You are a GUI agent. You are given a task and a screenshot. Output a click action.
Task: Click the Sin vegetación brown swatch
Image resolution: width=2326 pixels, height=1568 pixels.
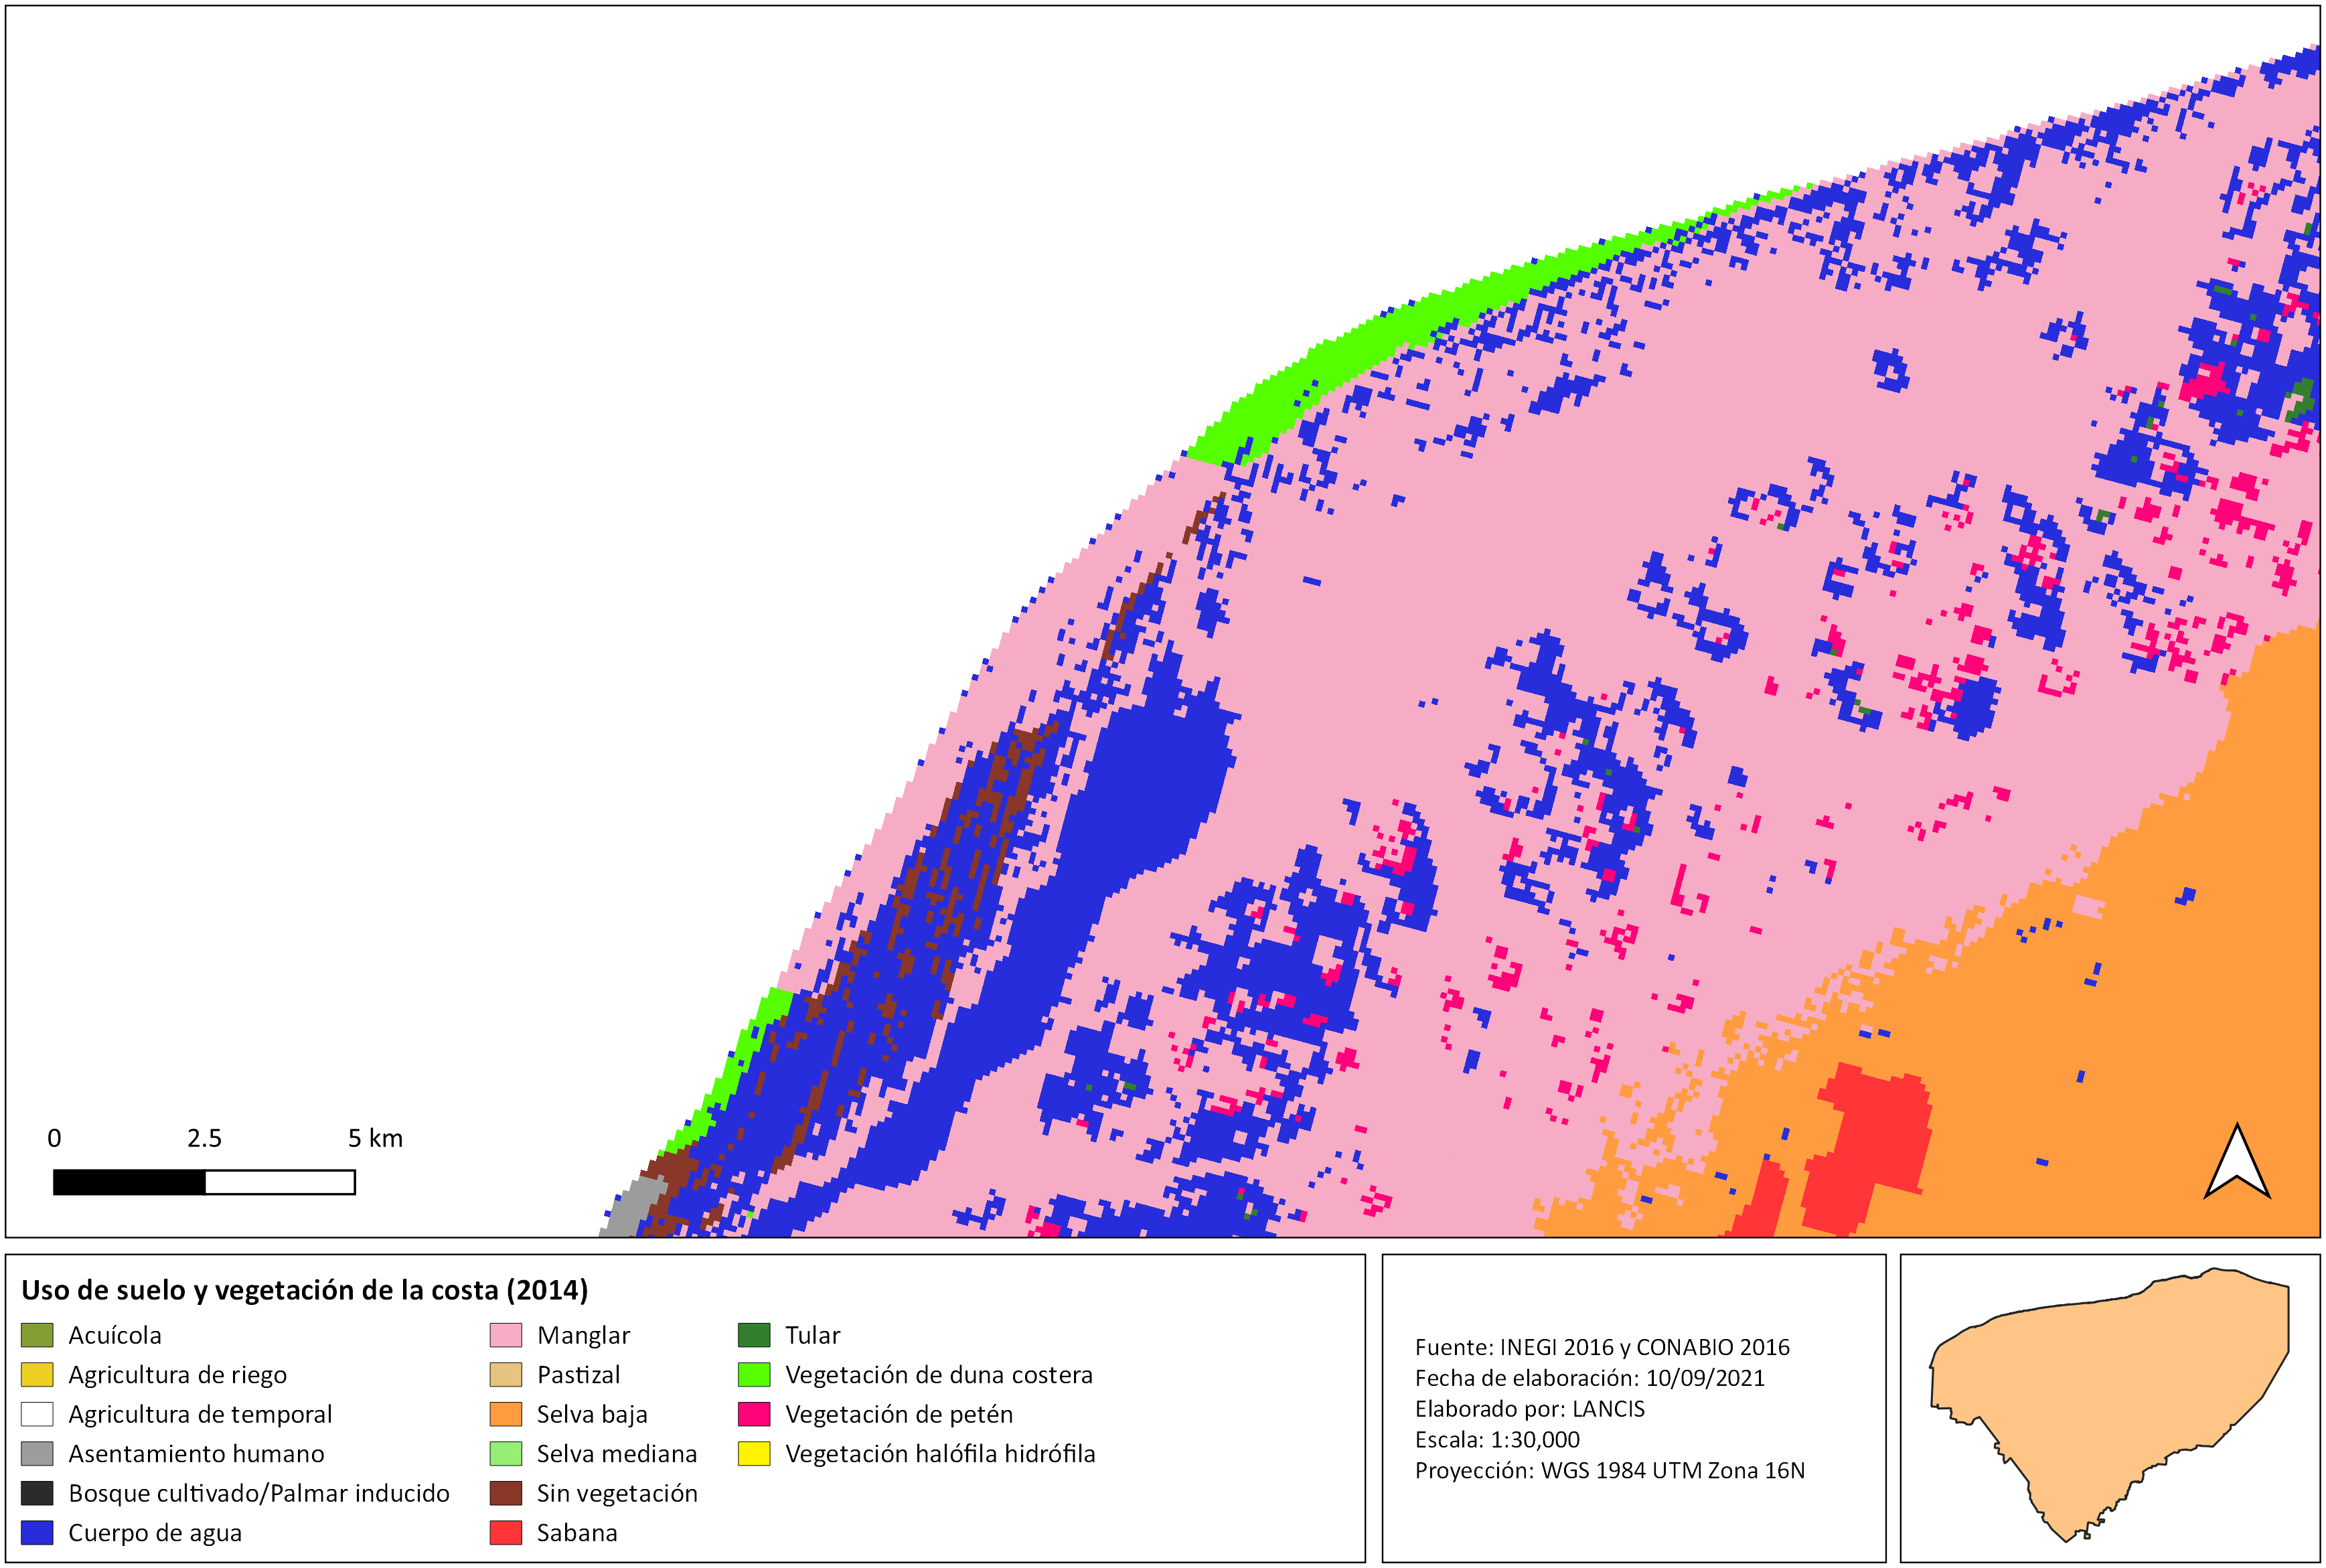tap(506, 1493)
